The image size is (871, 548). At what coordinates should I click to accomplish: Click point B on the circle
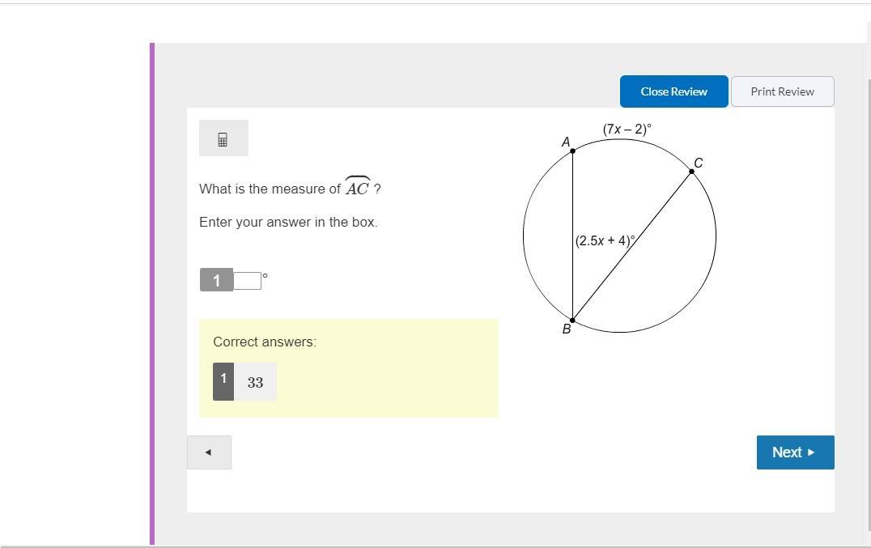point(572,321)
